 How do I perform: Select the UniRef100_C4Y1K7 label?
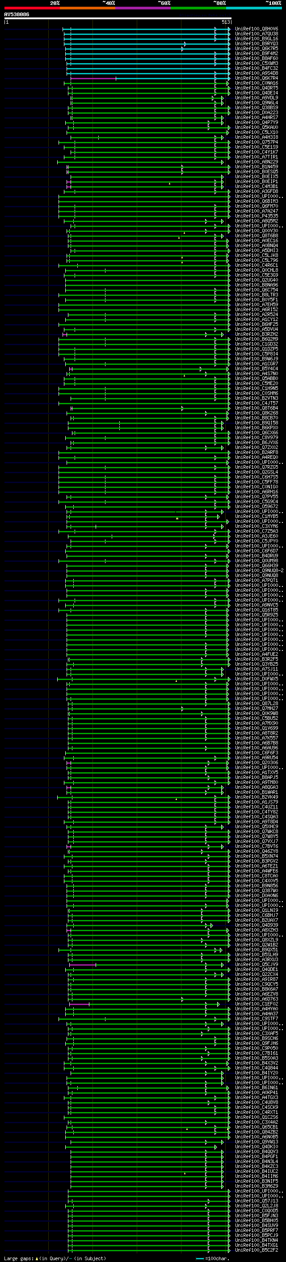256,152
